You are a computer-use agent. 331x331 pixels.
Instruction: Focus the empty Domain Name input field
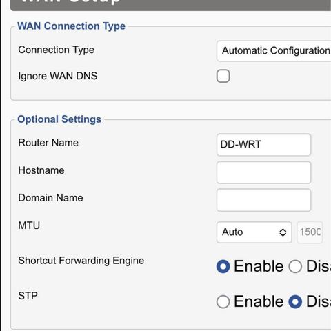pos(263,200)
